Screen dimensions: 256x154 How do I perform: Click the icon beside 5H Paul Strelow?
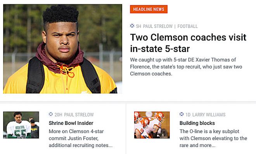pos(132,26)
